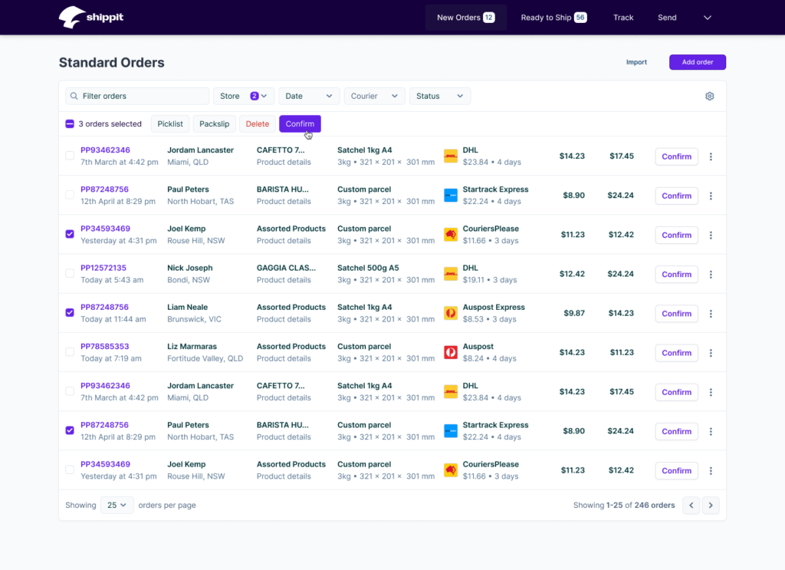Select Liz Marmaras's order checkbox
The image size is (785, 570).
(x=70, y=352)
